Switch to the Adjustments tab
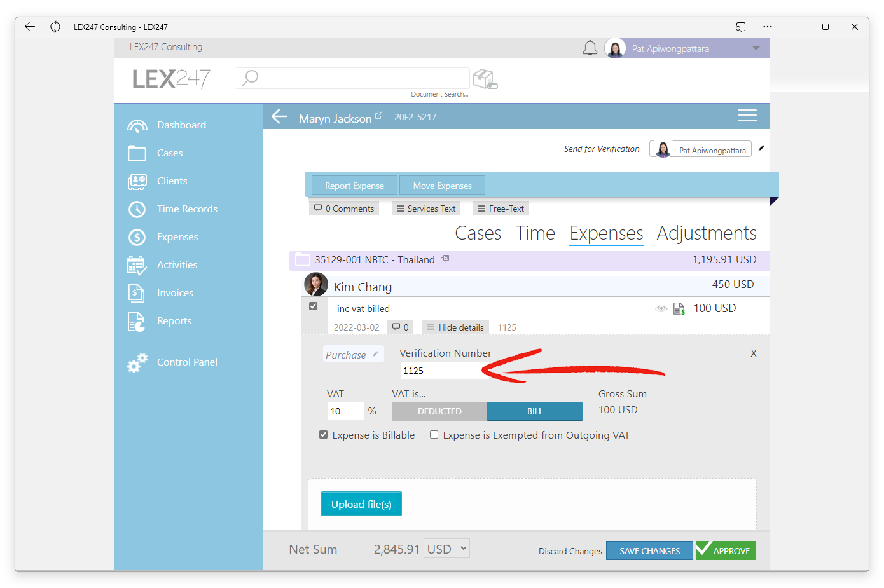Image resolution: width=884 pixels, height=588 pixels. [x=707, y=233]
